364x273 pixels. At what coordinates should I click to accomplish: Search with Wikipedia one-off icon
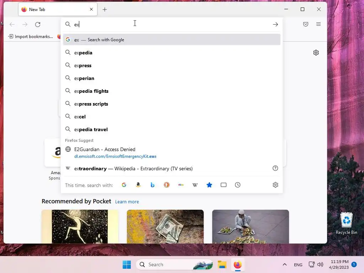coord(195,185)
